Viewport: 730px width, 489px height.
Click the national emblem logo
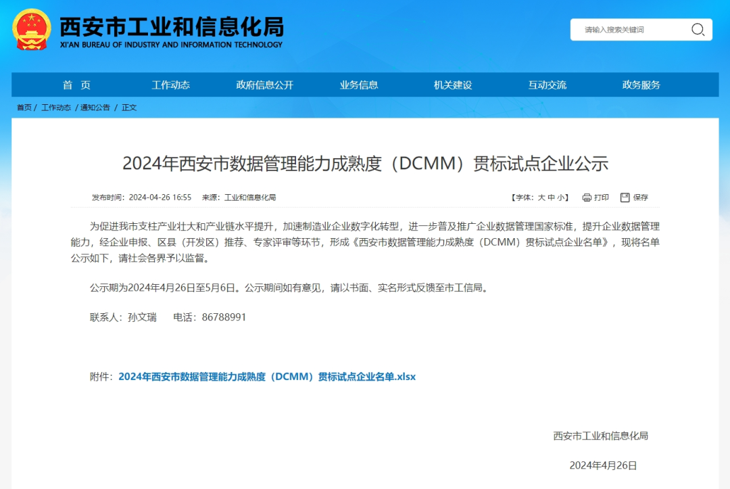point(31,29)
